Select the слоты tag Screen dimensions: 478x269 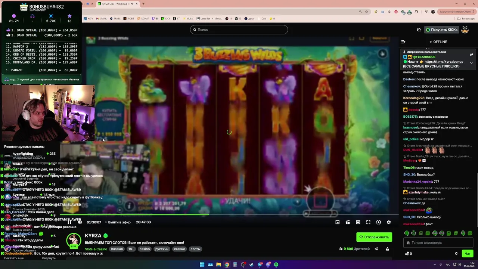[195, 249]
